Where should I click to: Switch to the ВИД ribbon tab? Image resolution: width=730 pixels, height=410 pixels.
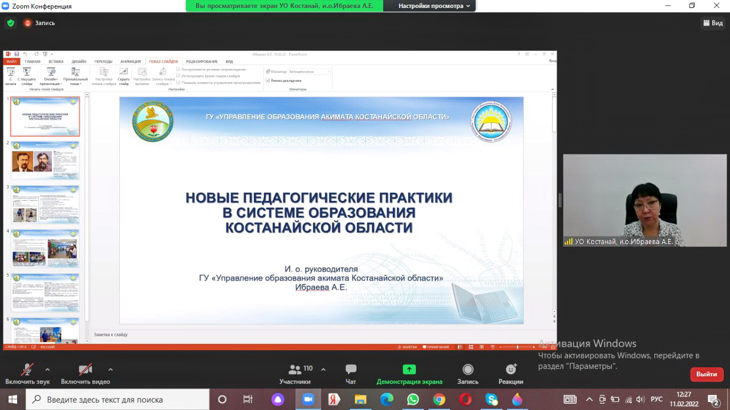tap(229, 62)
